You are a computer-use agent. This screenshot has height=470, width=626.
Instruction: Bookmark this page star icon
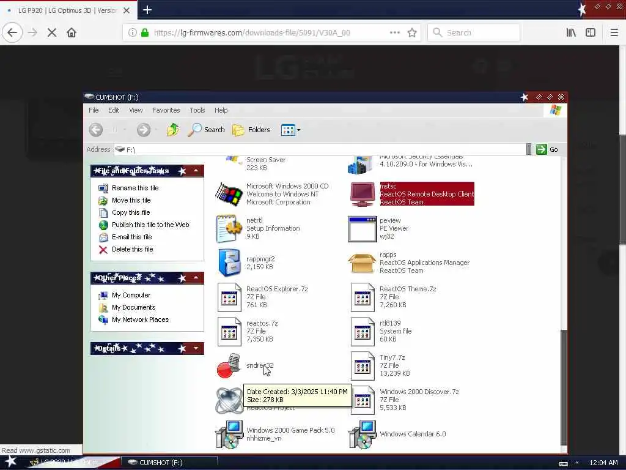click(412, 33)
